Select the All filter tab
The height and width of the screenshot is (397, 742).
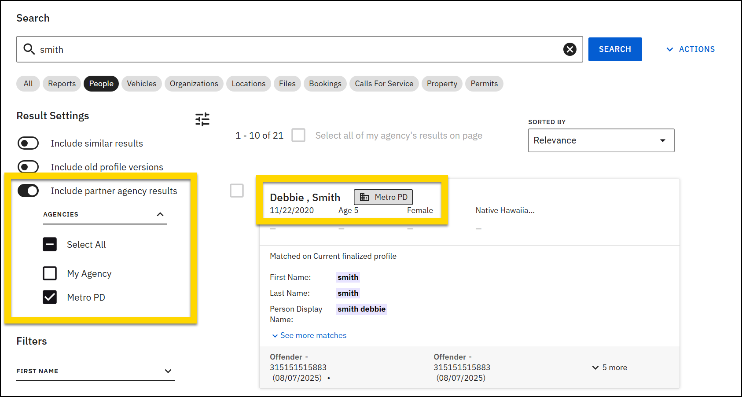click(x=28, y=84)
